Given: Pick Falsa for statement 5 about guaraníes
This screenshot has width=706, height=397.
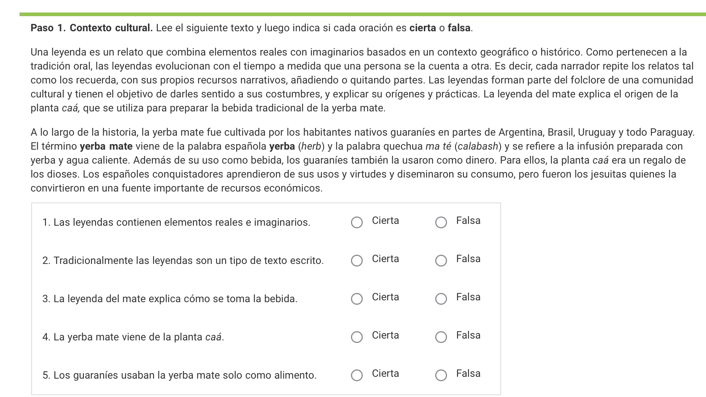Looking at the screenshot, I should [441, 375].
